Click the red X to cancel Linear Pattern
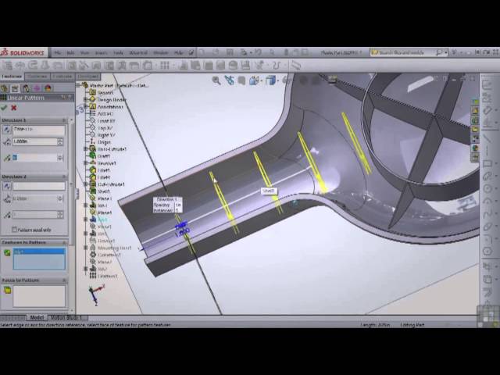This screenshot has width=500, height=375. 14,108
